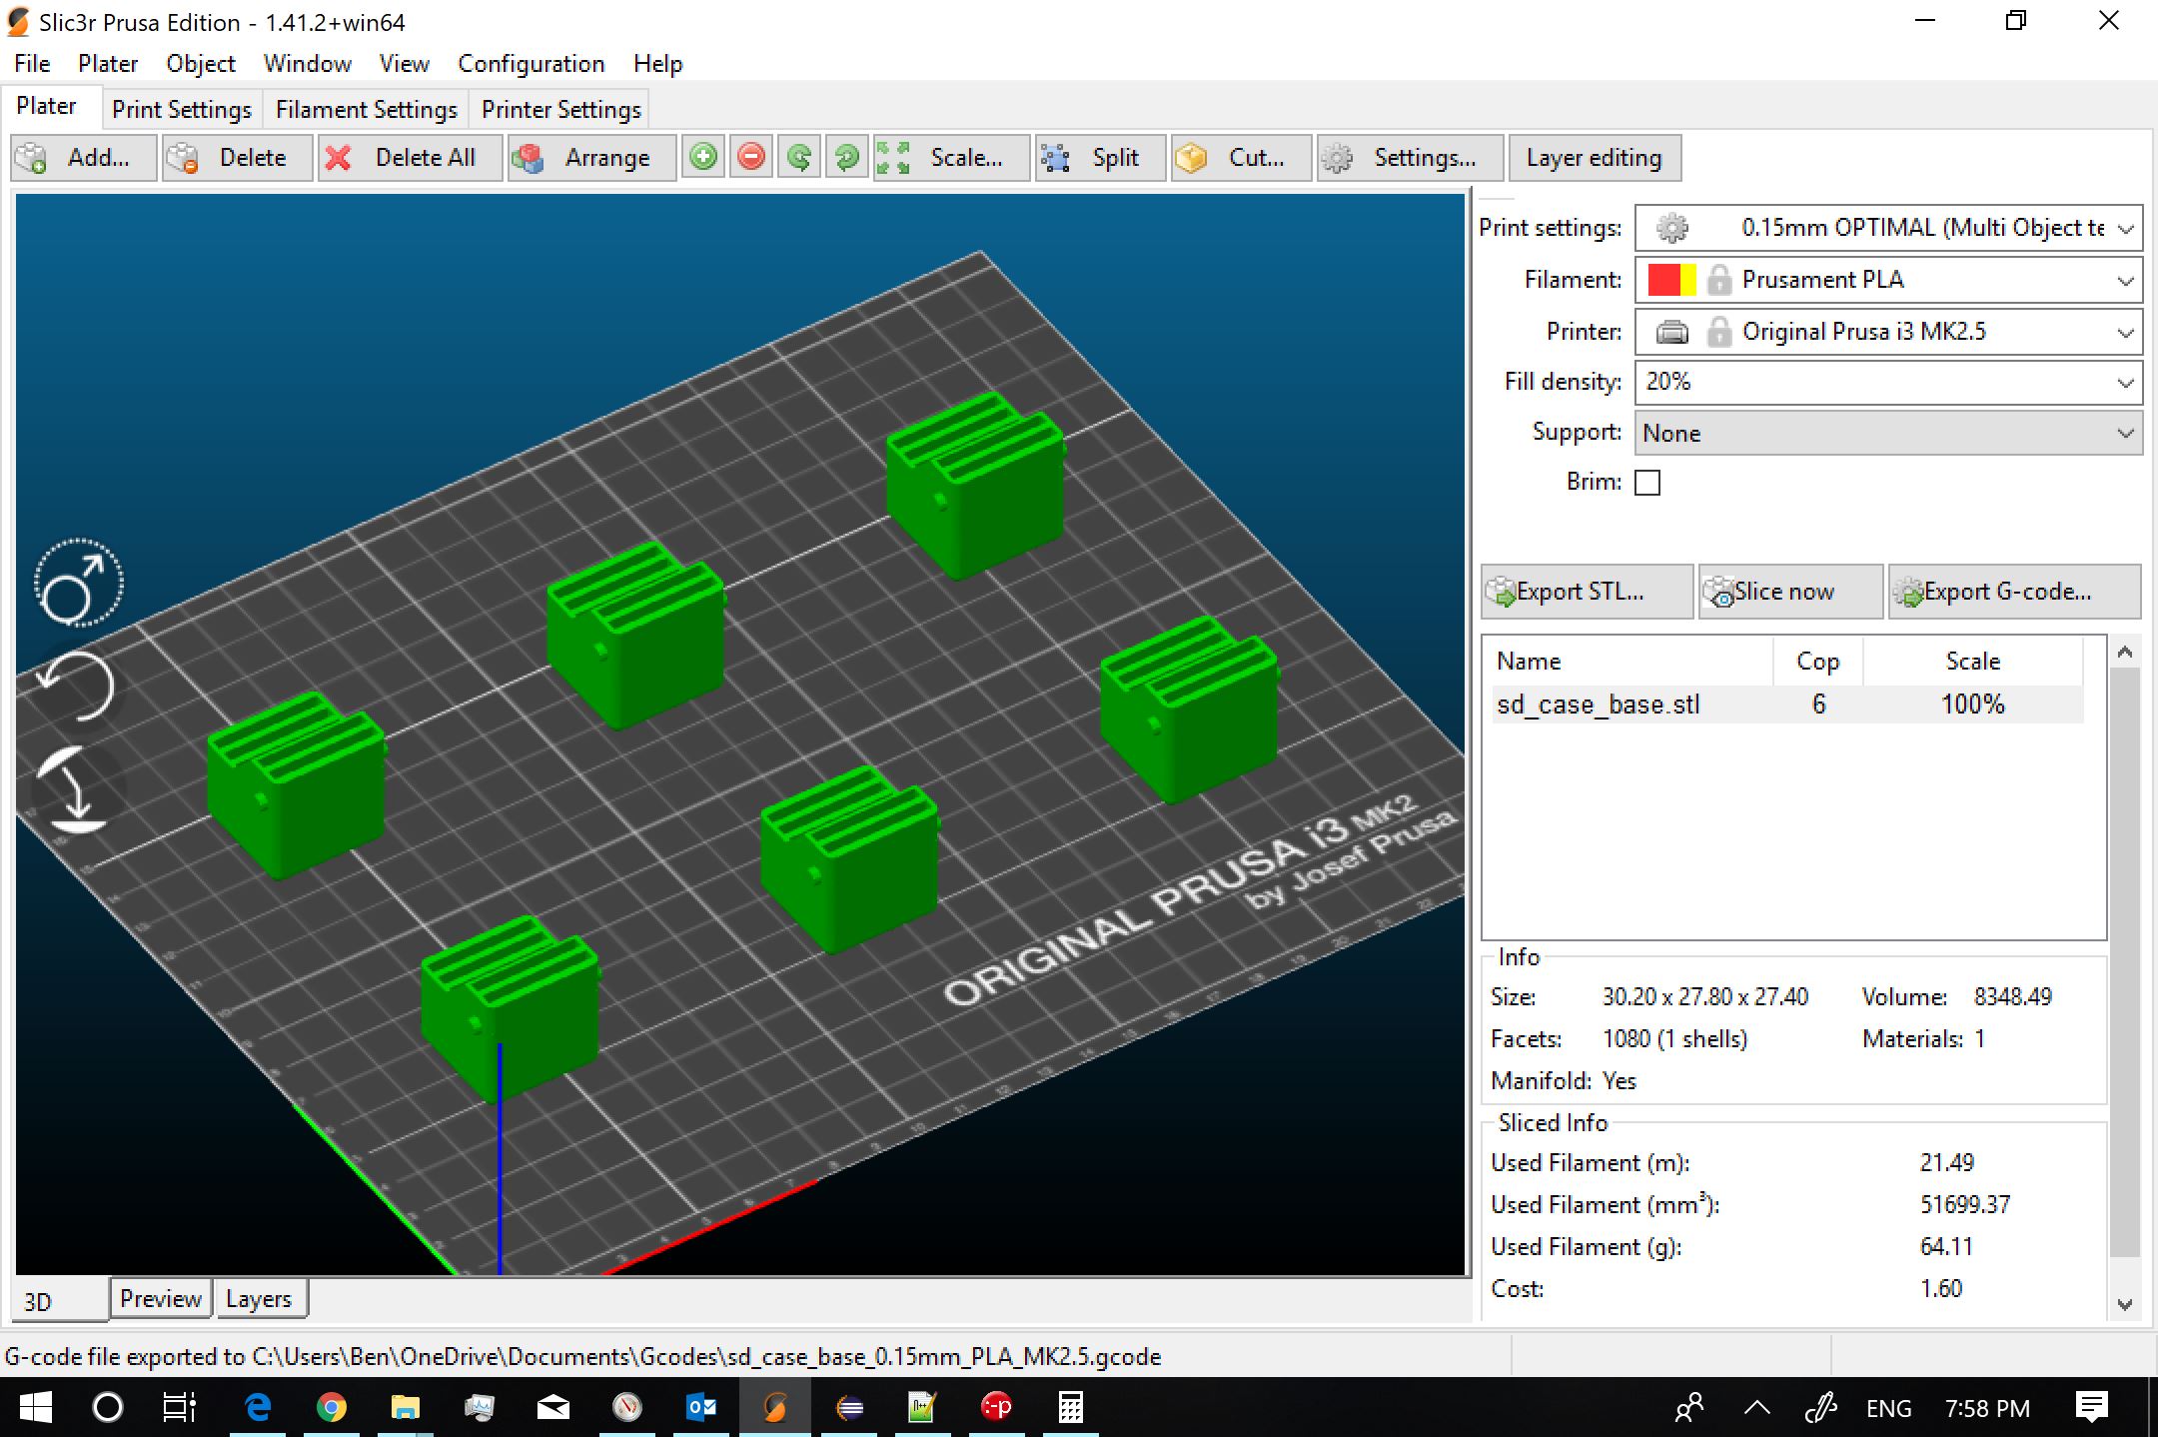Click the Slic3r icon in Windows taskbar
The width and height of the screenshot is (2158, 1437).
(775, 1408)
